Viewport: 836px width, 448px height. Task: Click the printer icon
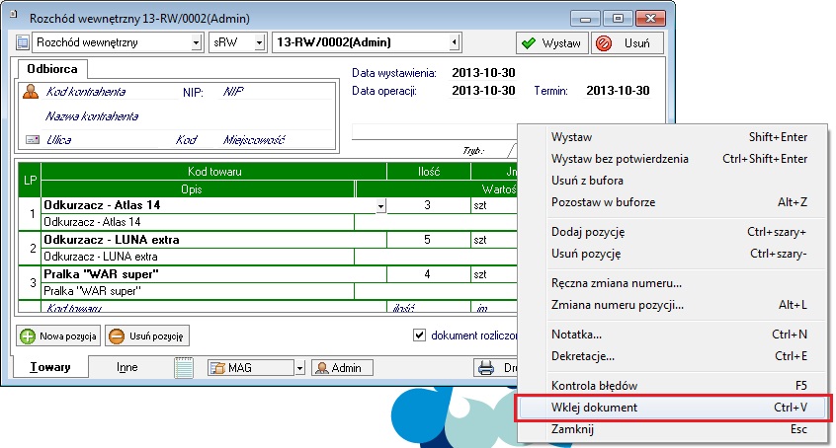486,368
